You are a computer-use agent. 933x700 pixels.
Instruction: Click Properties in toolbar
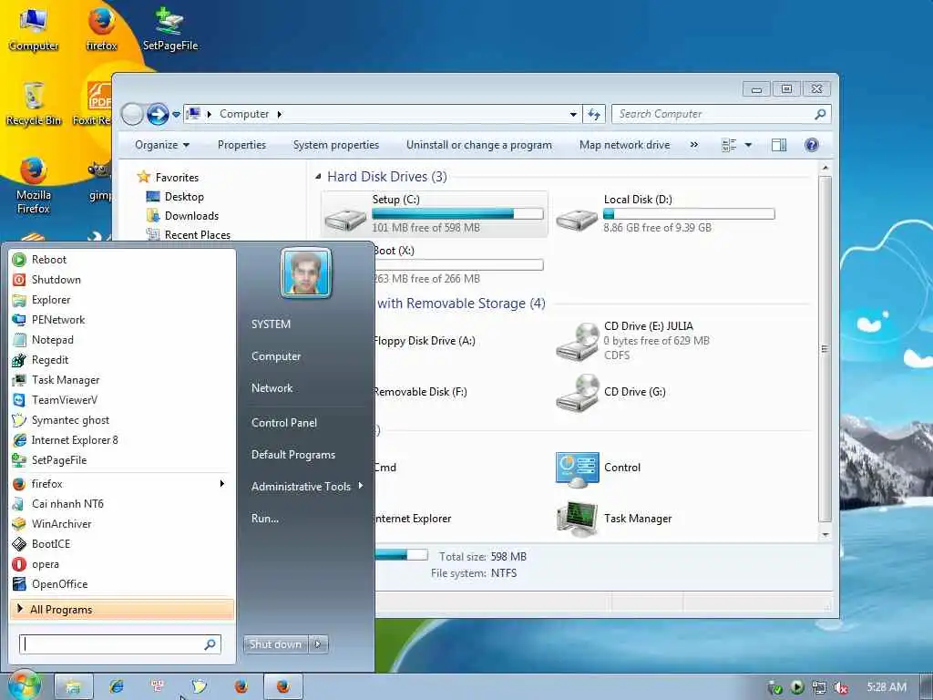pyautogui.click(x=241, y=145)
